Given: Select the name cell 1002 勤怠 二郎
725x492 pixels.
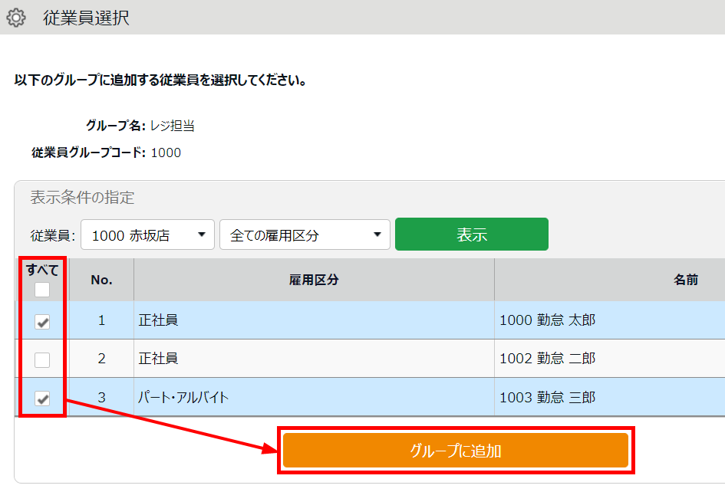Looking at the screenshot, I should [547, 359].
